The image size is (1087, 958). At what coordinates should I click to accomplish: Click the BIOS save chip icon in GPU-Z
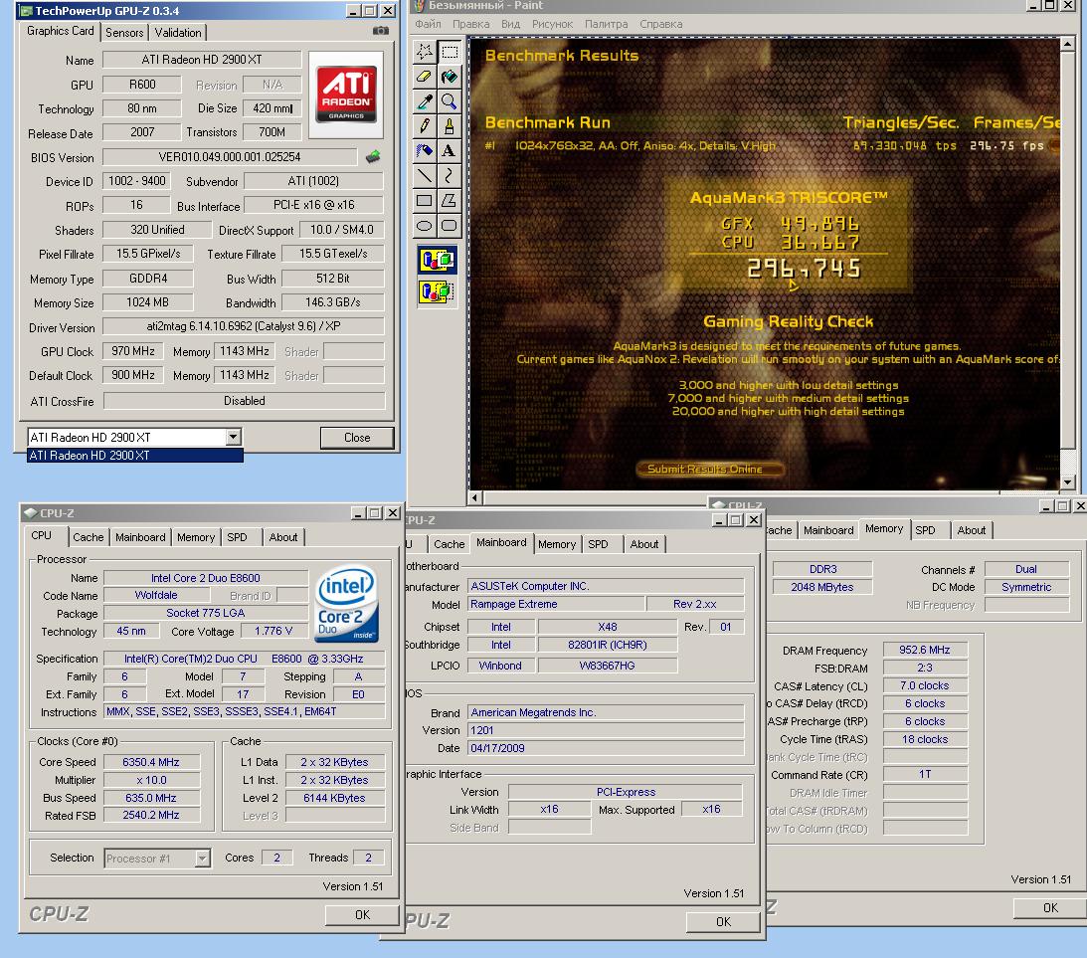click(x=374, y=156)
